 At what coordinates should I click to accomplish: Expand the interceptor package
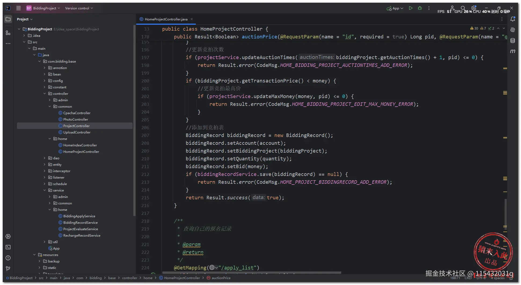45,171
